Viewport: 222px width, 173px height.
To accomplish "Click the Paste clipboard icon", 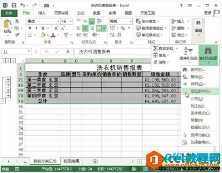I will (x=7, y=24).
